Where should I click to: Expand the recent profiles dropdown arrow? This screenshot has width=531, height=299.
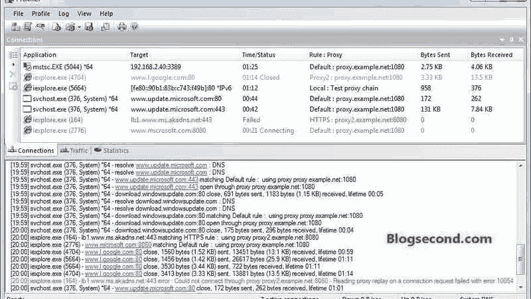pos(79,27)
